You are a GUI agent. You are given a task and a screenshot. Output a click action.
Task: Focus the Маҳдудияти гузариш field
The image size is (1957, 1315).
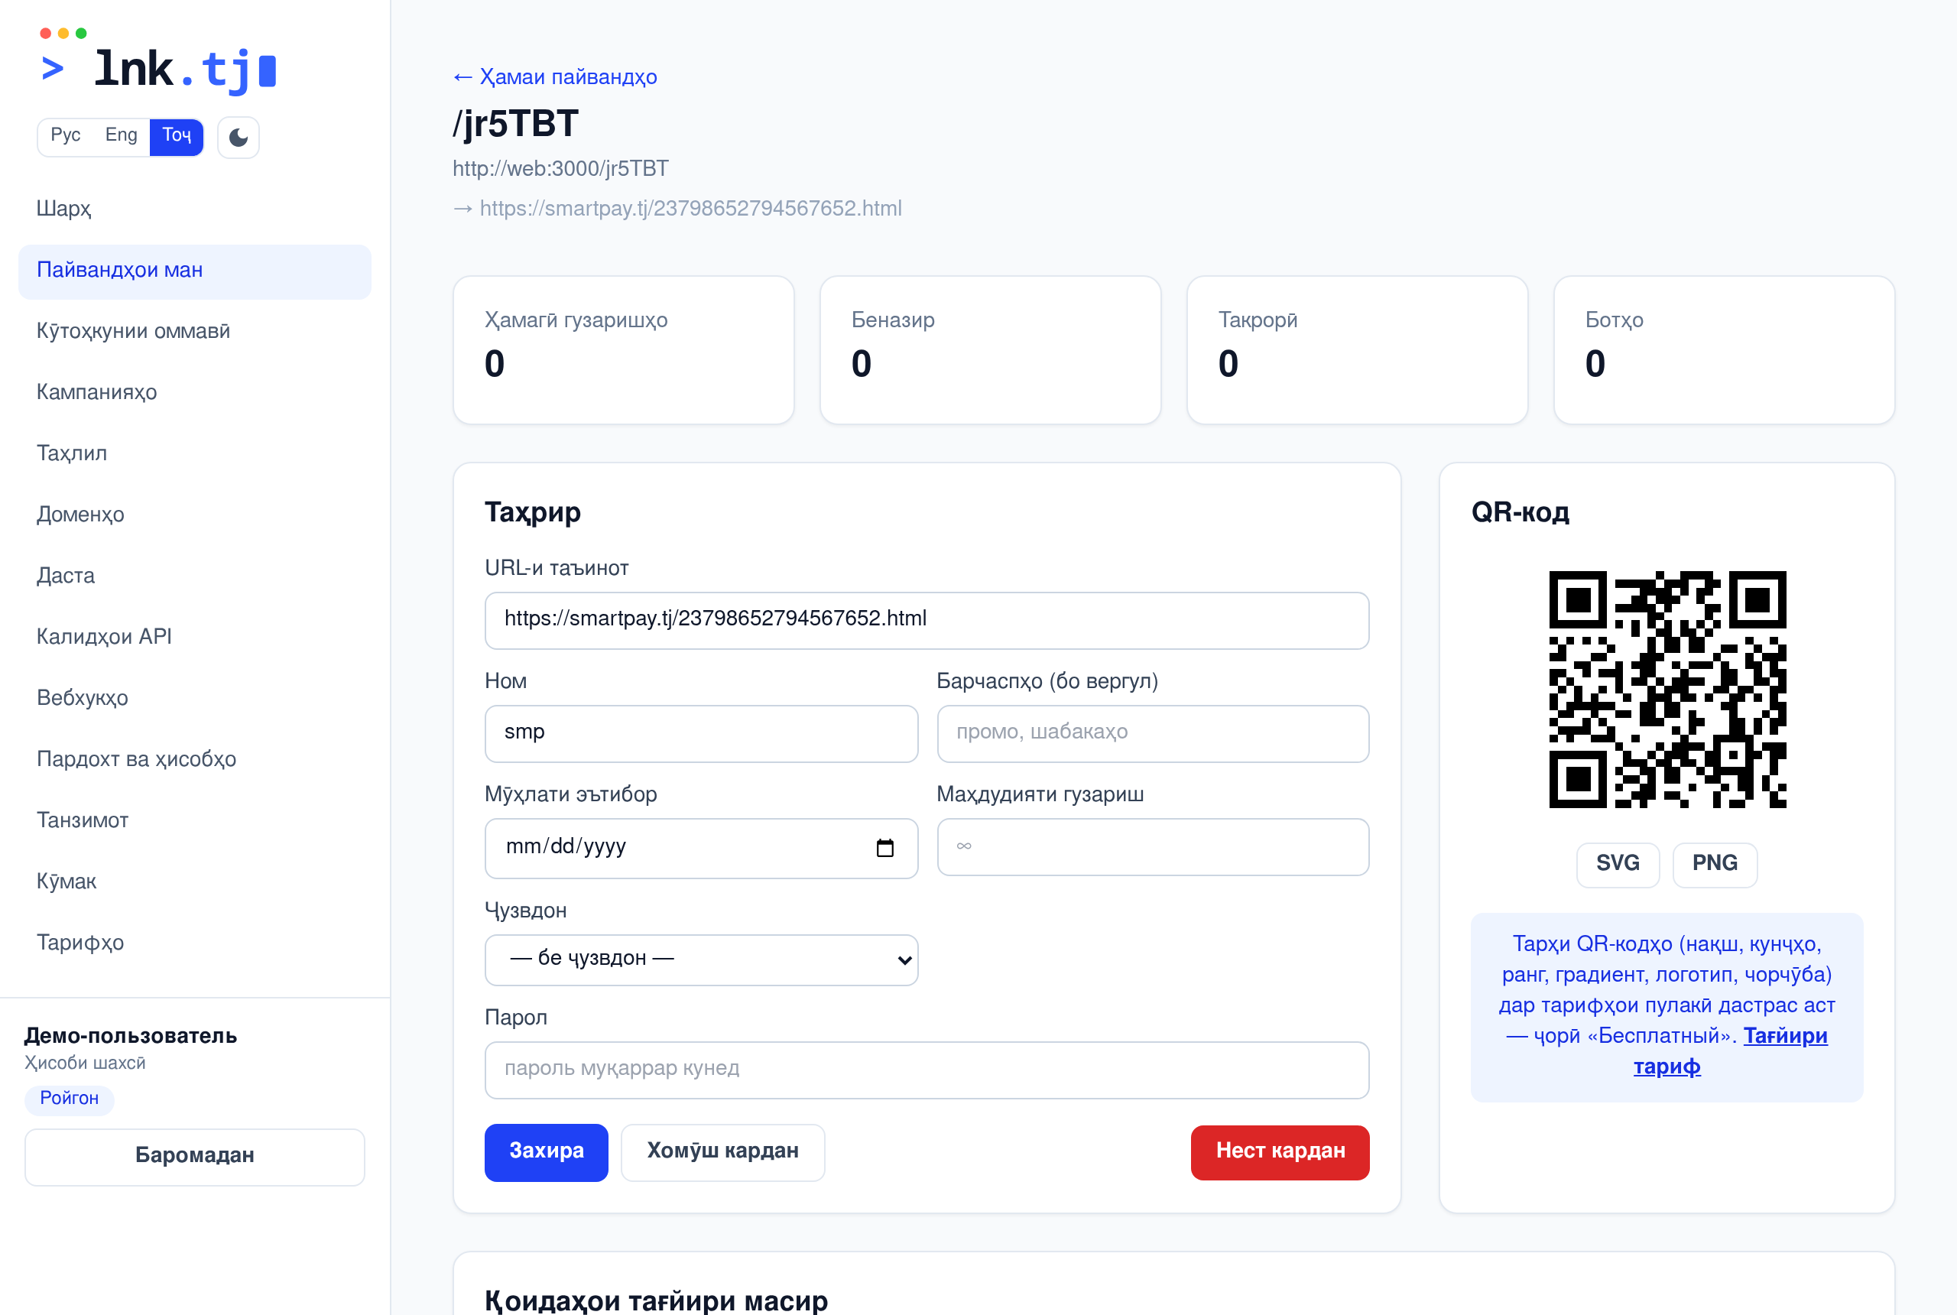1153,847
